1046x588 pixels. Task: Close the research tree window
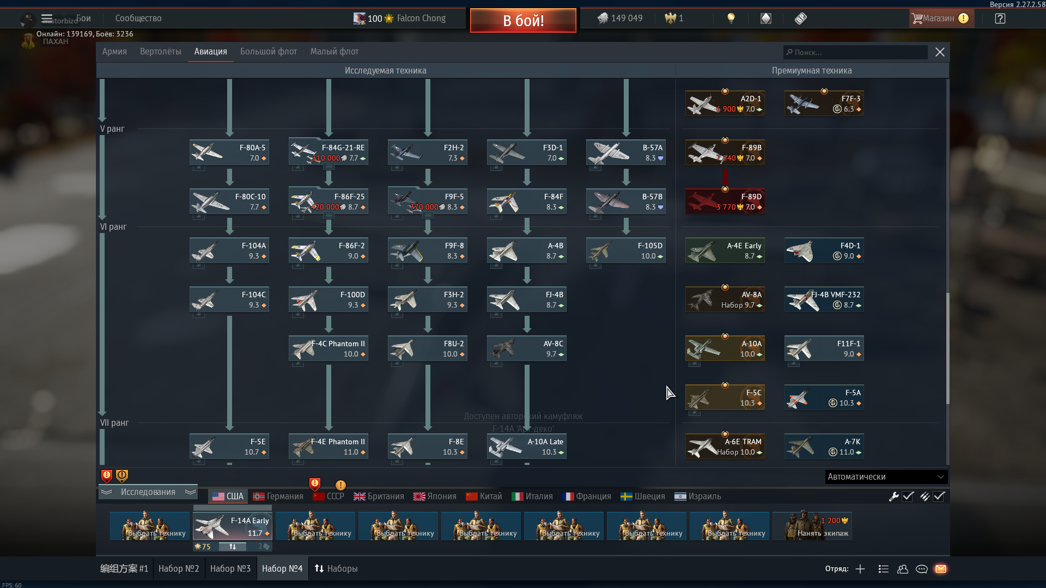(x=940, y=52)
